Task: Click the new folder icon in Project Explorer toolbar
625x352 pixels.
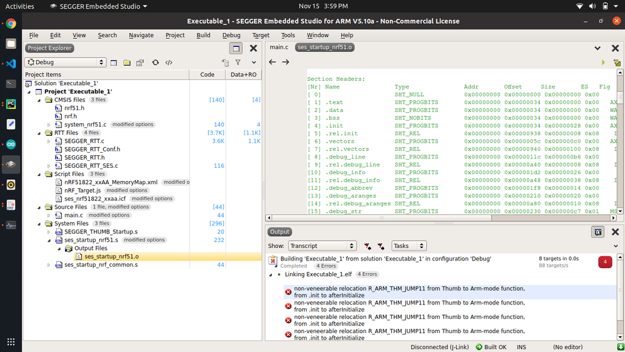Action: coord(127,63)
